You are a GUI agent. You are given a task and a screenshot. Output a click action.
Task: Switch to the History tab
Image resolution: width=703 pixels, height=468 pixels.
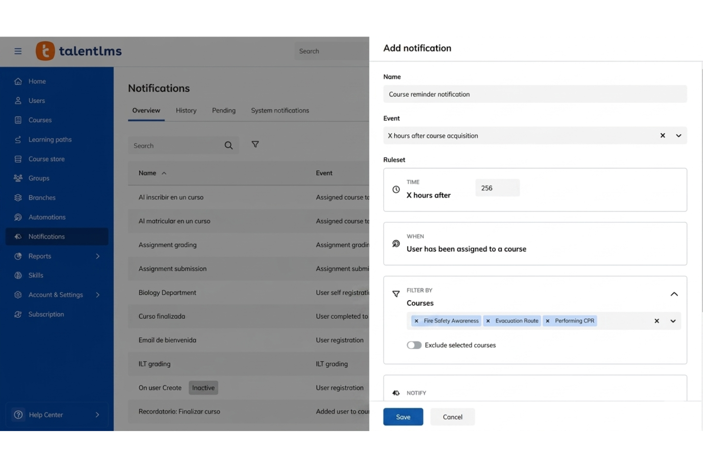(186, 110)
